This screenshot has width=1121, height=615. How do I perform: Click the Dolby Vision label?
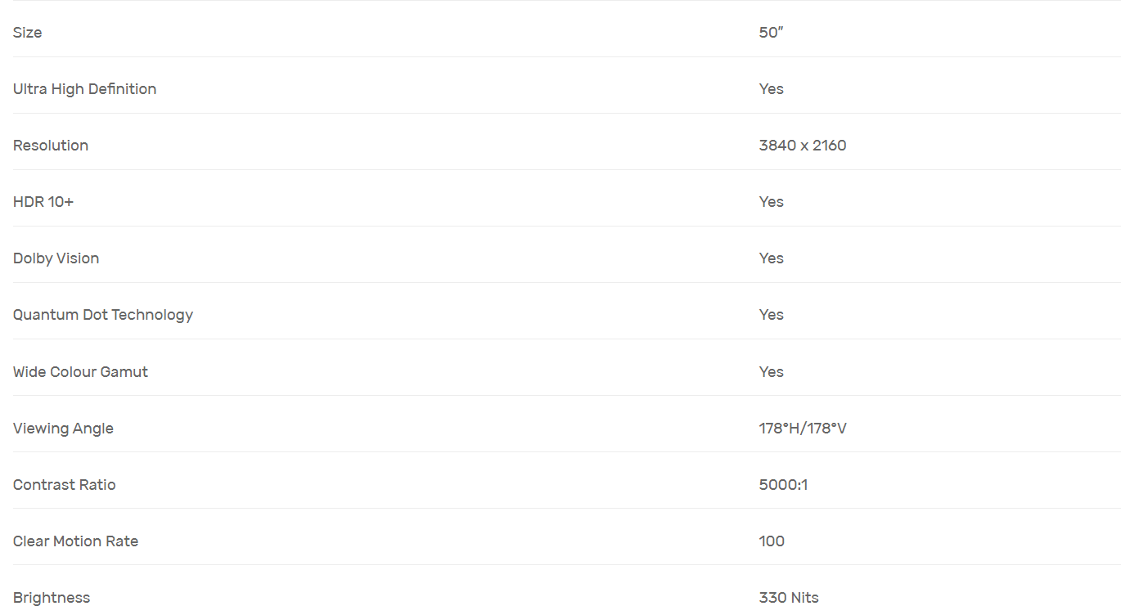56,258
